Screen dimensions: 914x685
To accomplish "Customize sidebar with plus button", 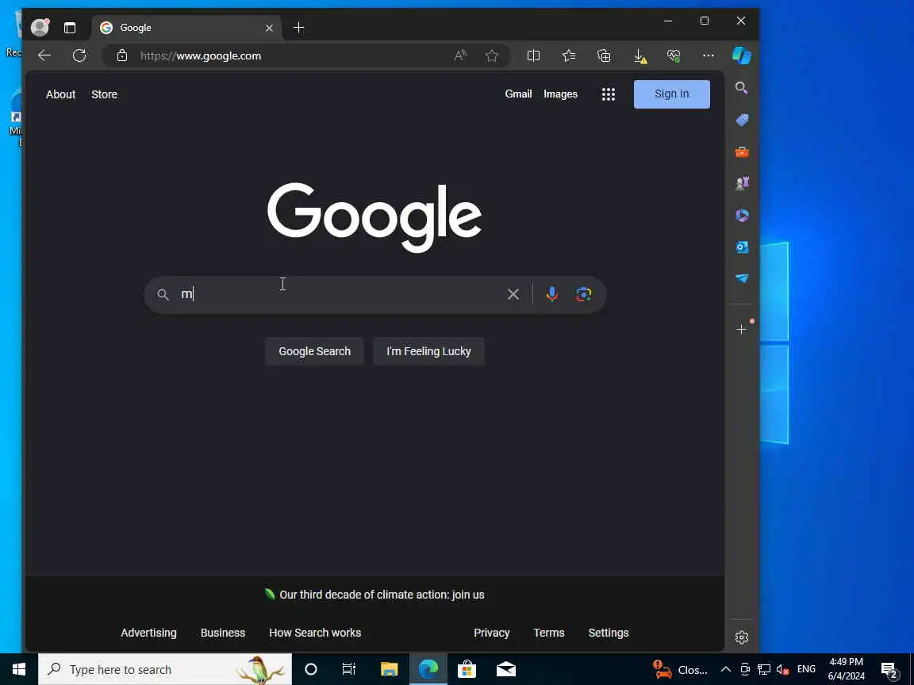I will (x=742, y=330).
